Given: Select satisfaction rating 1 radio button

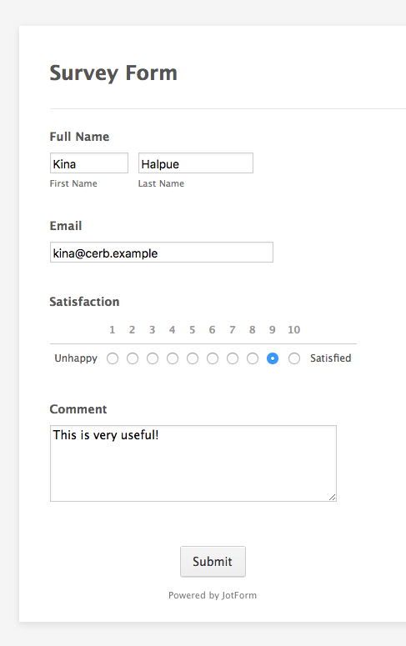Looking at the screenshot, I should pyautogui.click(x=113, y=358).
